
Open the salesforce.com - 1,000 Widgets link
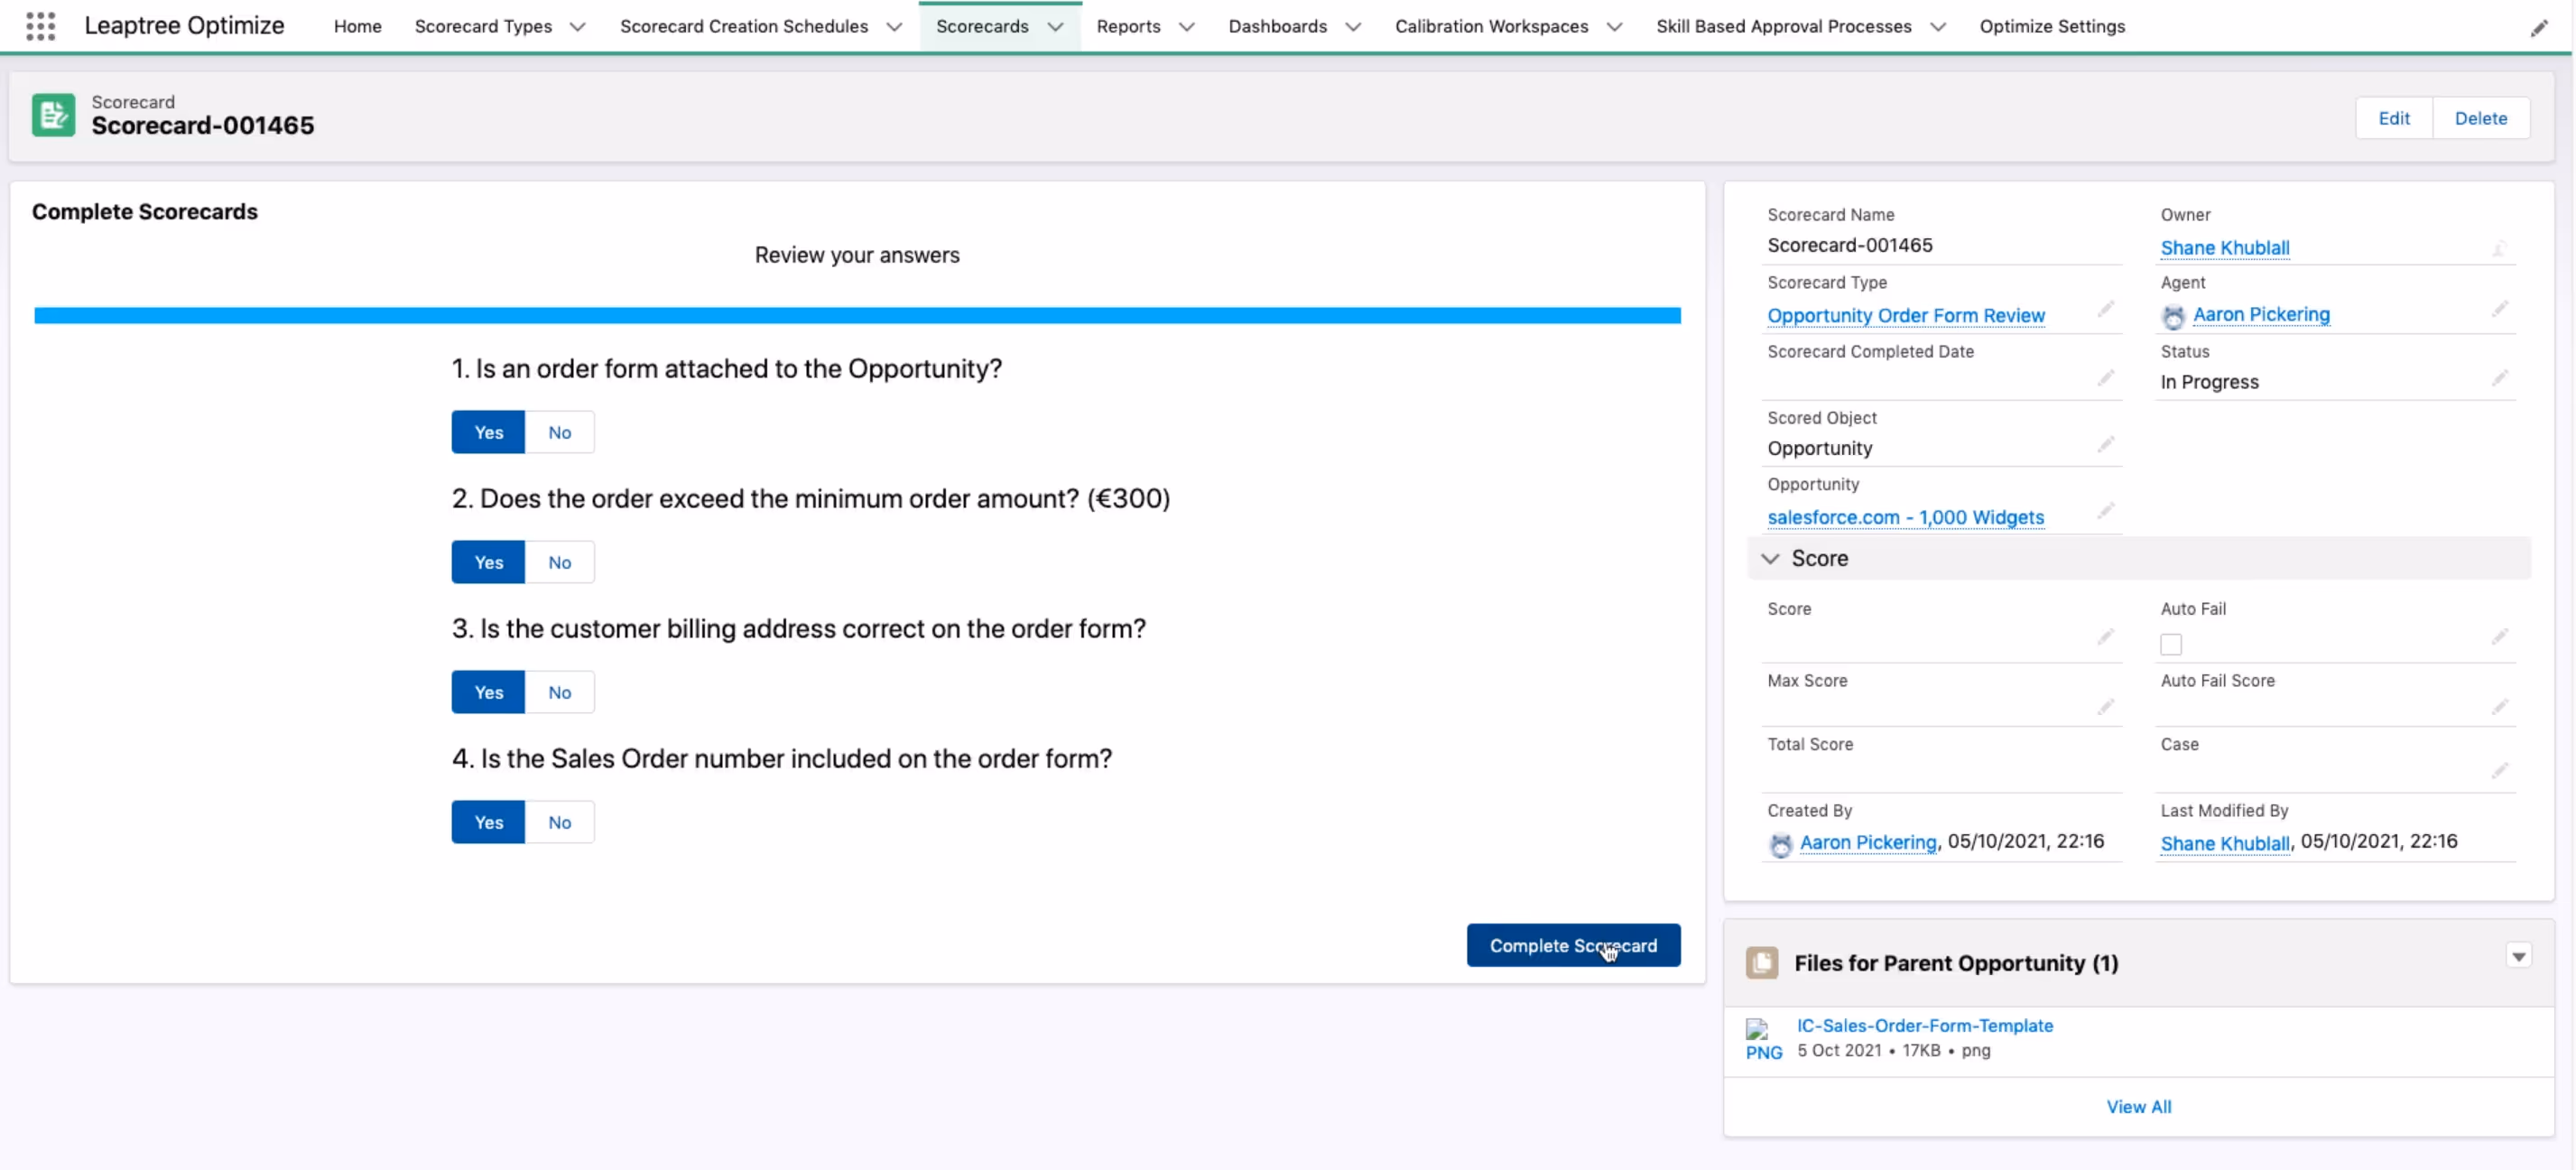[1905, 517]
